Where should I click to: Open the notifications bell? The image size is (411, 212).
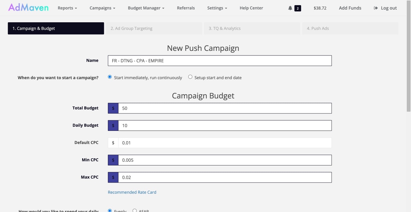(290, 8)
